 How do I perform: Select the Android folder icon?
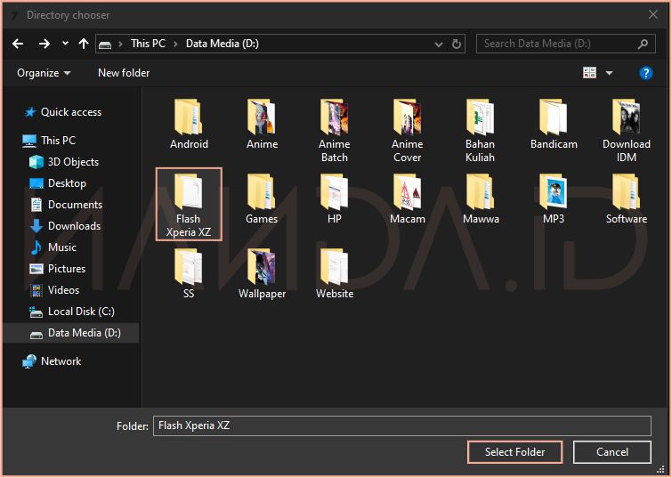pos(189,117)
